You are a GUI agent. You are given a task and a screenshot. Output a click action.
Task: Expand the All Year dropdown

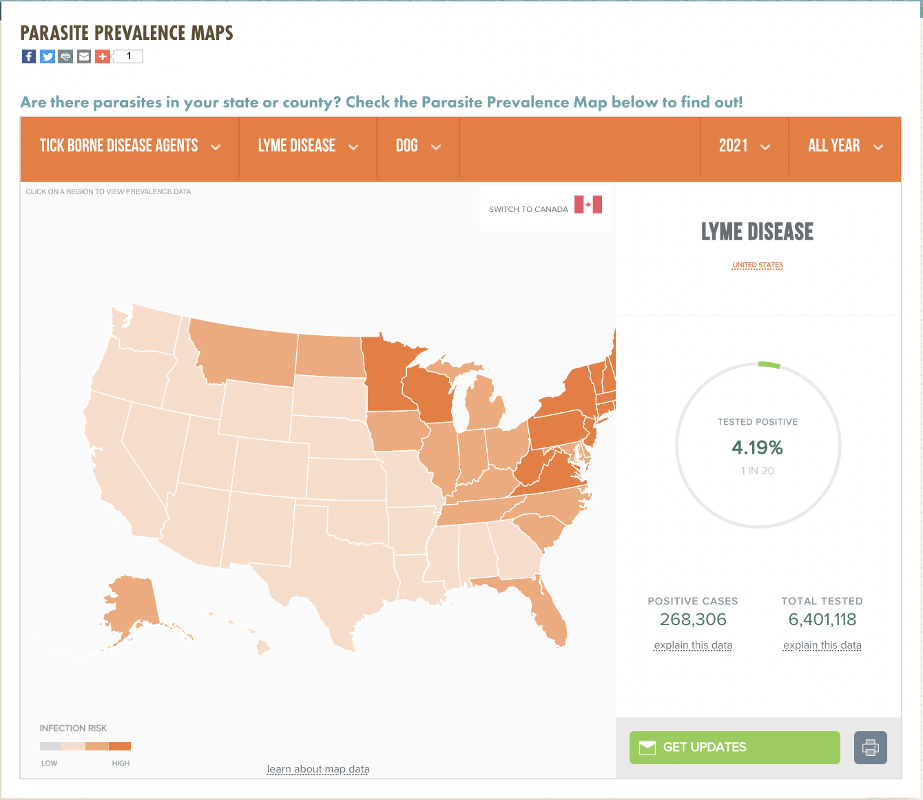pyautogui.click(x=844, y=146)
